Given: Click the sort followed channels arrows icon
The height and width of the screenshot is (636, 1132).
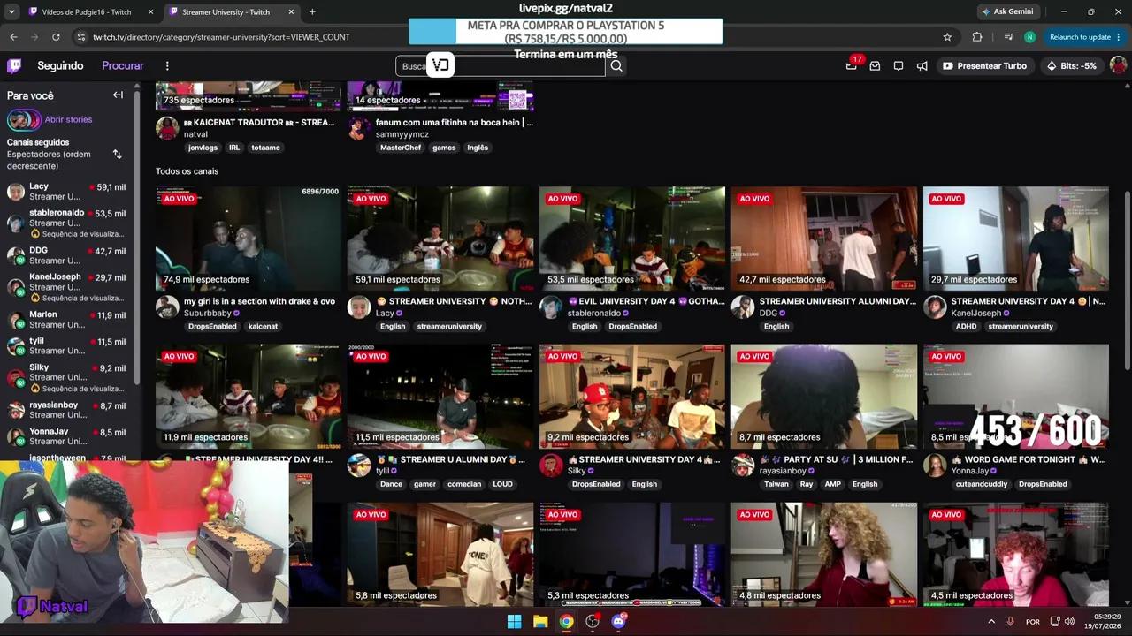Looking at the screenshot, I should 117,154.
